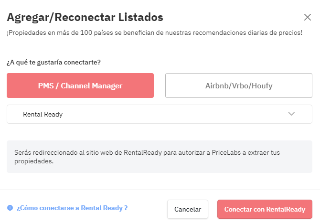The height and width of the screenshot is (224, 320).
Task: Click the word Agregar in the heading
Action: (27, 18)
